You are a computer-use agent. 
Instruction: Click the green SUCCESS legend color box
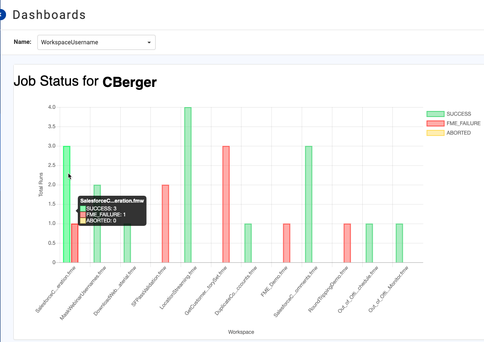click(x=435, y=114)
